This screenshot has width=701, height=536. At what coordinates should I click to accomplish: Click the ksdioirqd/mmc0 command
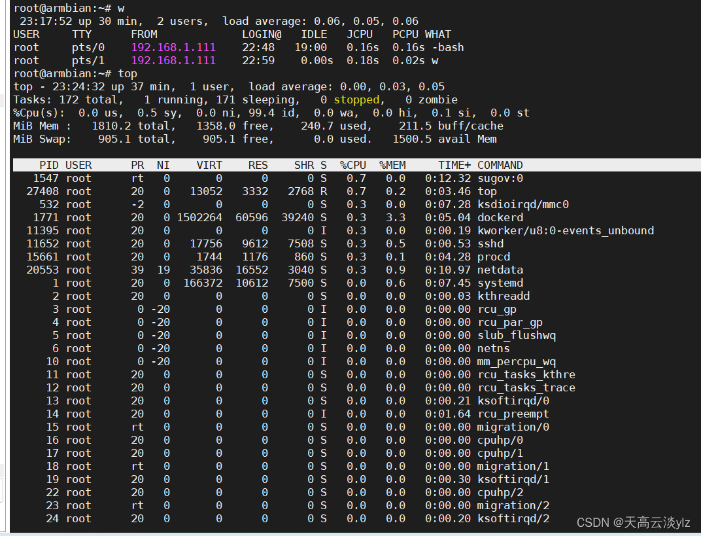[522, 204]
